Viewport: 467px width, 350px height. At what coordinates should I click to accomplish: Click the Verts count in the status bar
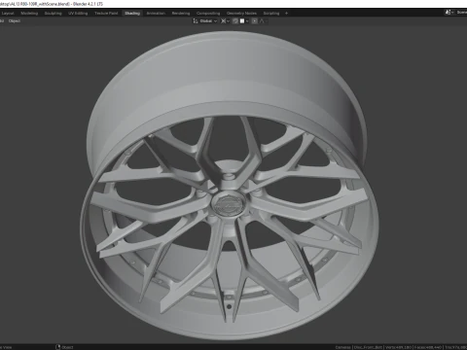[399, 347]
